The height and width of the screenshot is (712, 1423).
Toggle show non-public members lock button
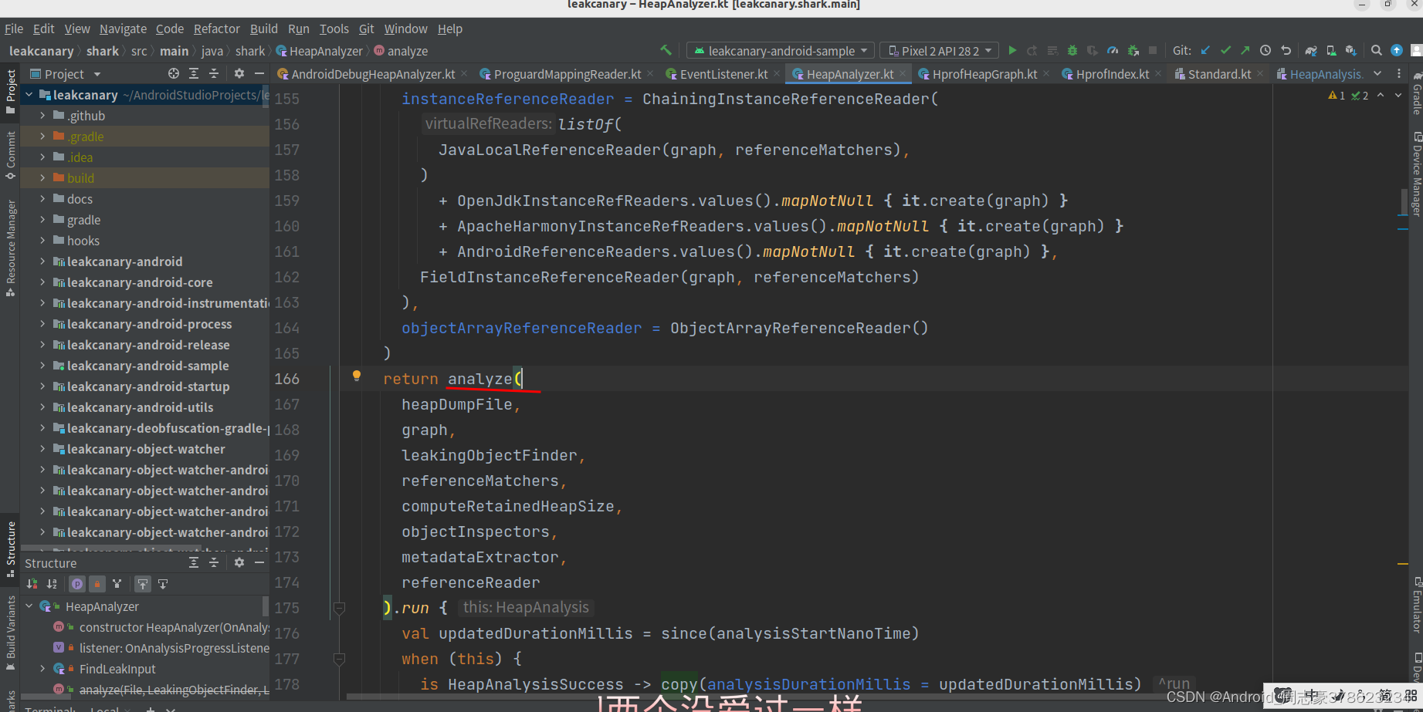[x=97, y=584]
